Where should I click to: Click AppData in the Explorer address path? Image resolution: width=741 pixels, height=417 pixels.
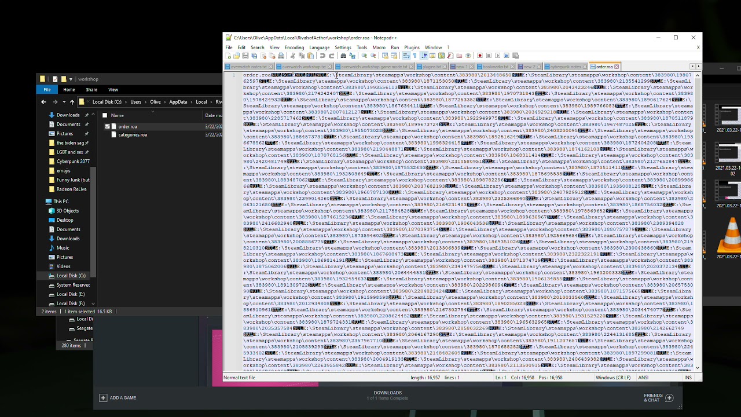pyautogui.click(x=178, y=102)
